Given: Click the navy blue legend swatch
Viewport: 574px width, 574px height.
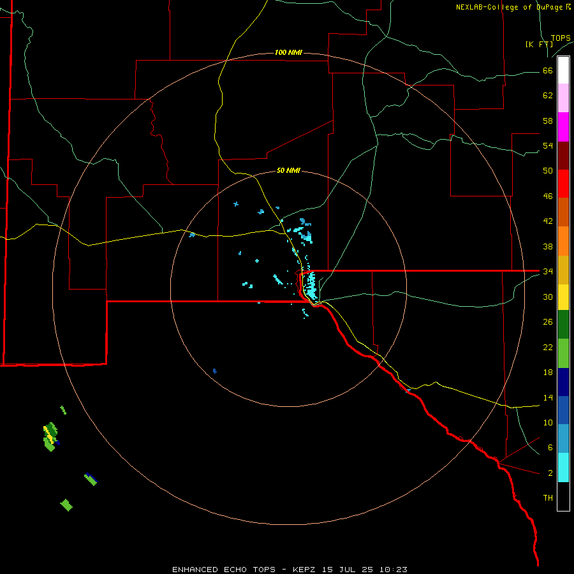Looking at the screenshot, I should pos(563,382).
